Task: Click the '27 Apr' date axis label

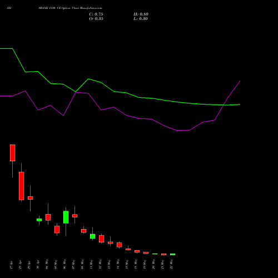Action: pos(11,265)
